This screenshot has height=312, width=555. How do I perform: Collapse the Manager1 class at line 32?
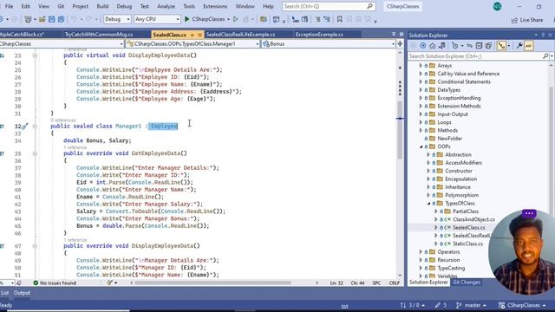tap(35, 127)
